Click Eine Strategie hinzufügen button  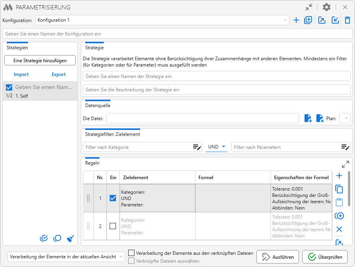click(x=40, y=61)
